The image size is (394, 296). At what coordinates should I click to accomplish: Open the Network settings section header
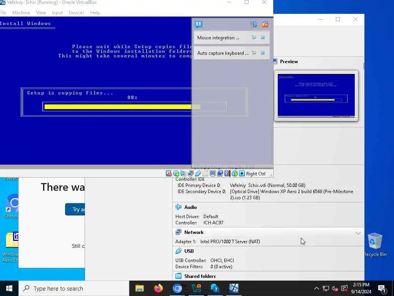click(194, 232)
